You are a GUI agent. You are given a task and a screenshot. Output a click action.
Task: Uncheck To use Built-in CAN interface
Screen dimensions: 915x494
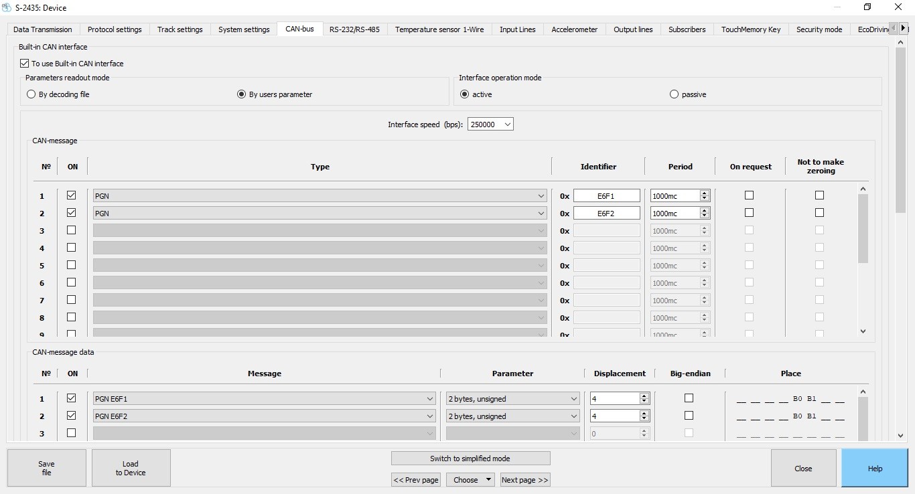coord(25,64)
